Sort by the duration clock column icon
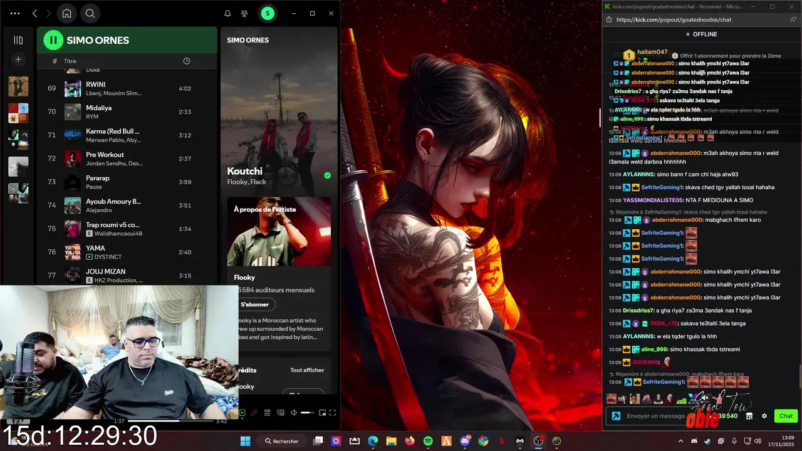802x451 pixels. click(x=186, y=61)
